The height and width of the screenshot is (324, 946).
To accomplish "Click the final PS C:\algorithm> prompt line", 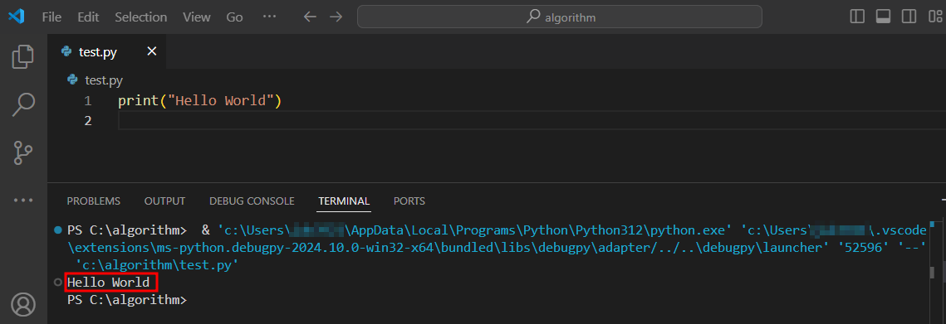I will click(127, 299).
